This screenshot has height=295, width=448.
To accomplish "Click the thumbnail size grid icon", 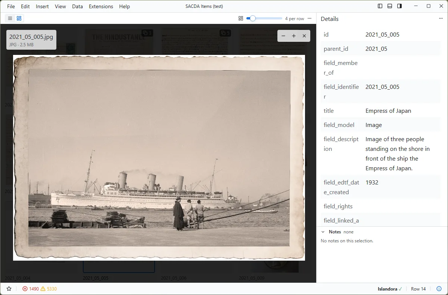I will coord(241,18).
